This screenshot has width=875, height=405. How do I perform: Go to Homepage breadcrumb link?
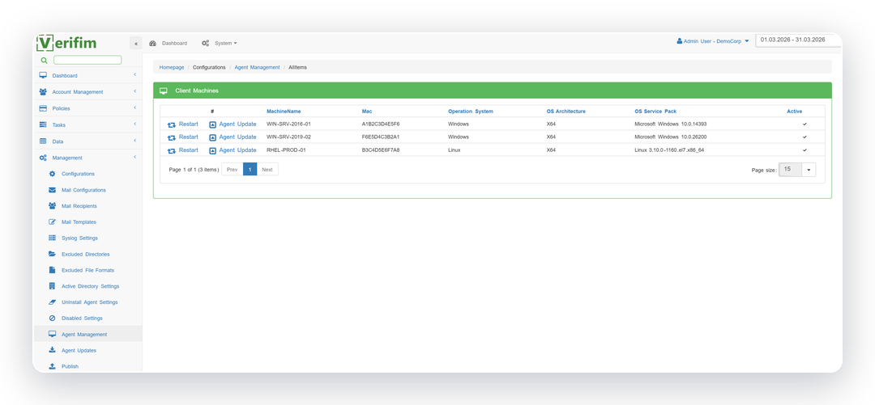[171, 67]
